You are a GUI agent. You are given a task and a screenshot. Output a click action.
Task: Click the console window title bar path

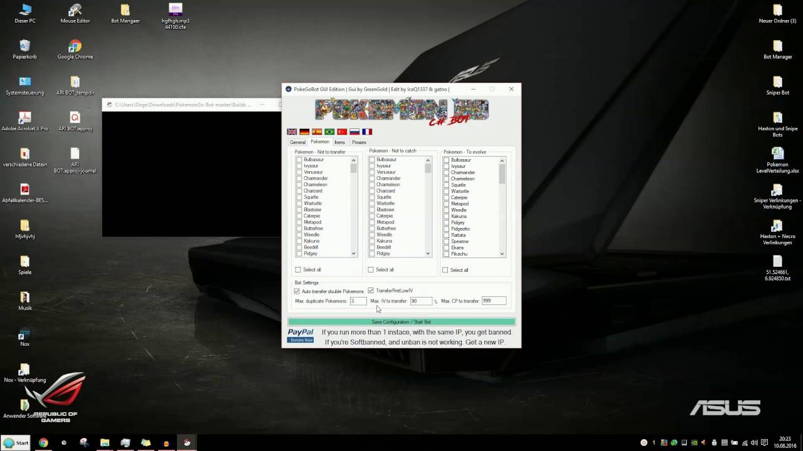(x=183, y=105)
